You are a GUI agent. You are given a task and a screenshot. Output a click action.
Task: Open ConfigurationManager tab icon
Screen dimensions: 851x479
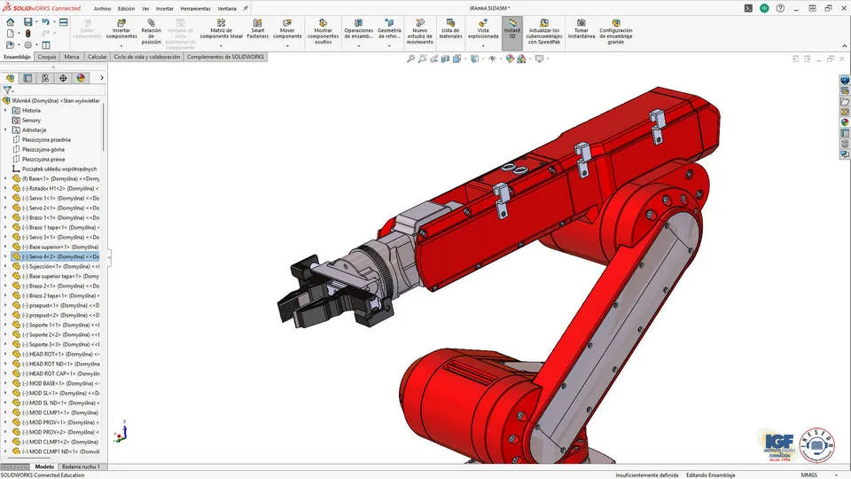[45, 78]
